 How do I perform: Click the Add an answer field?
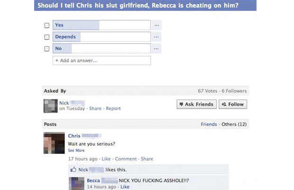(101, 60)
